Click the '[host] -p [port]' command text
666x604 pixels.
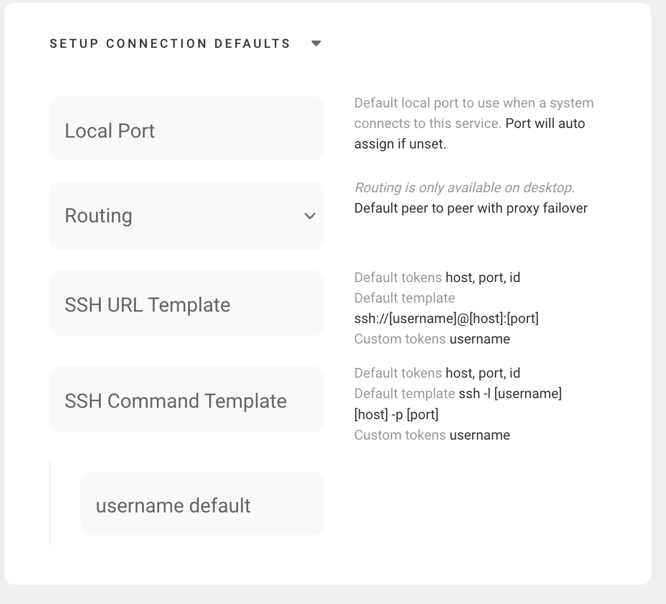(x=396, y=414)
